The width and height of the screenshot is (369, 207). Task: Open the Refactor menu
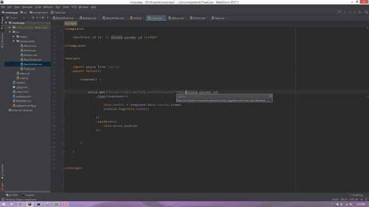[x=48, y=7]
